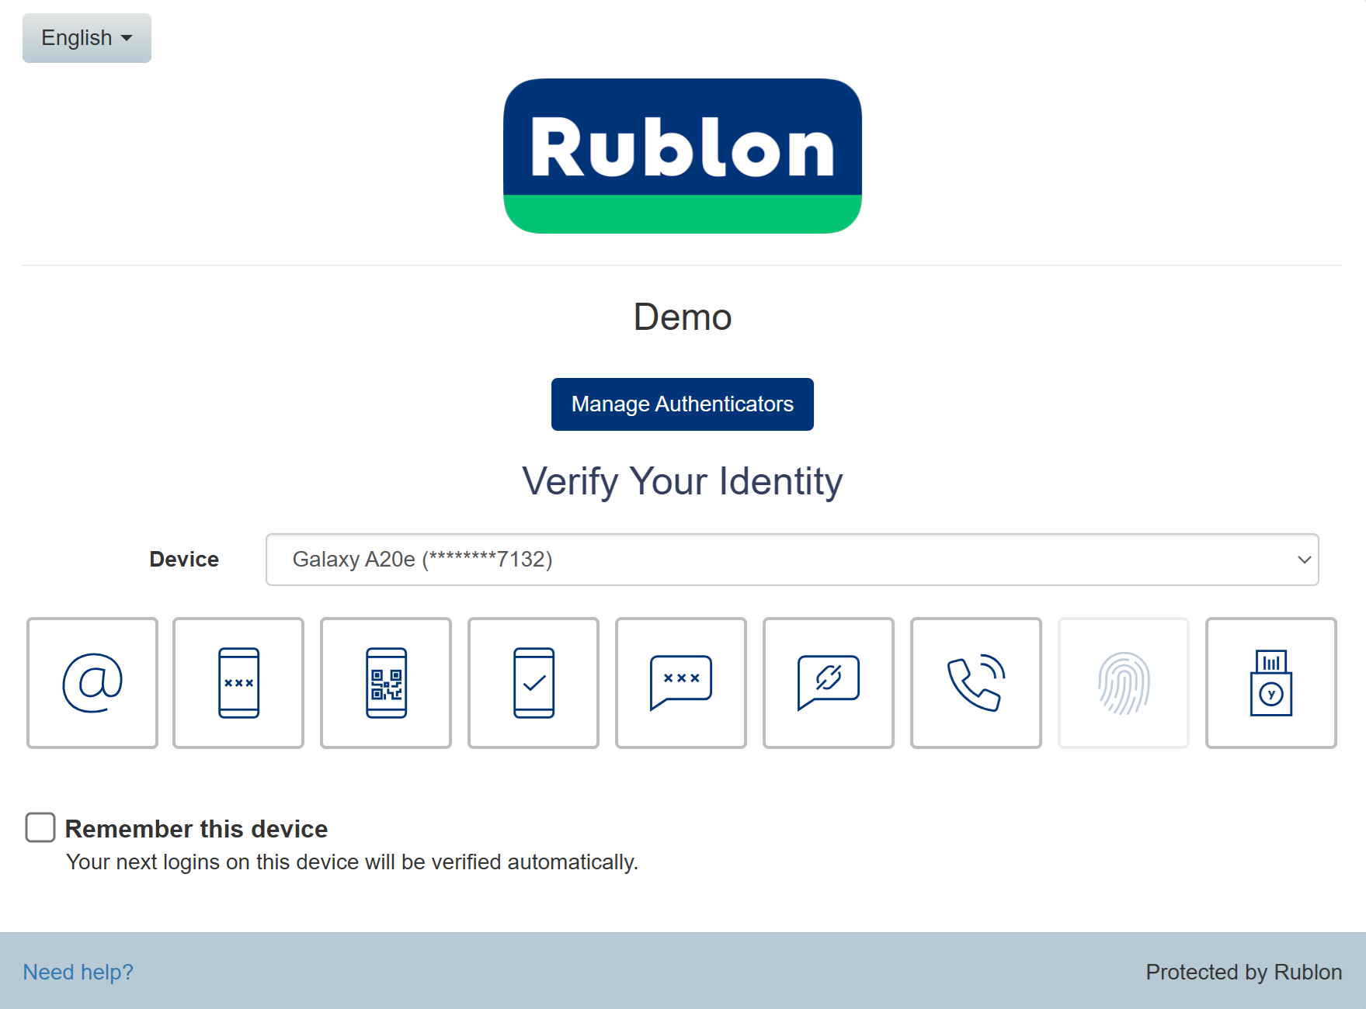
Task: Click the 'Remember this device' label text
Action: point(196,829)
